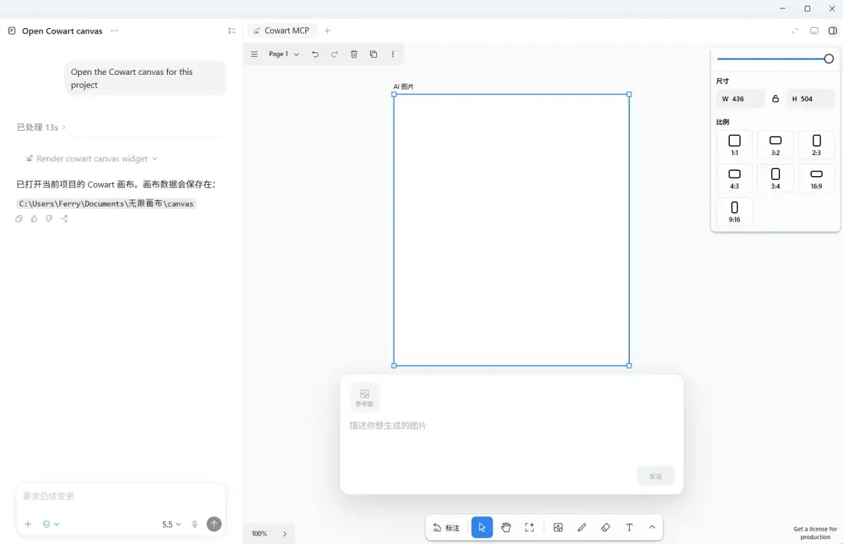Select the 9:16 ratio option
The height and width of the screenshot is (544, 843).
[x=735, y=211]
